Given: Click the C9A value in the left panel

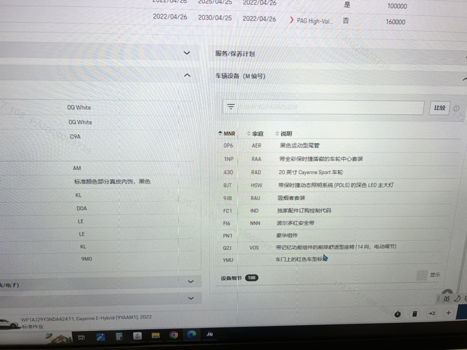Looking at the screenshot, I should (x=75, y=136).
